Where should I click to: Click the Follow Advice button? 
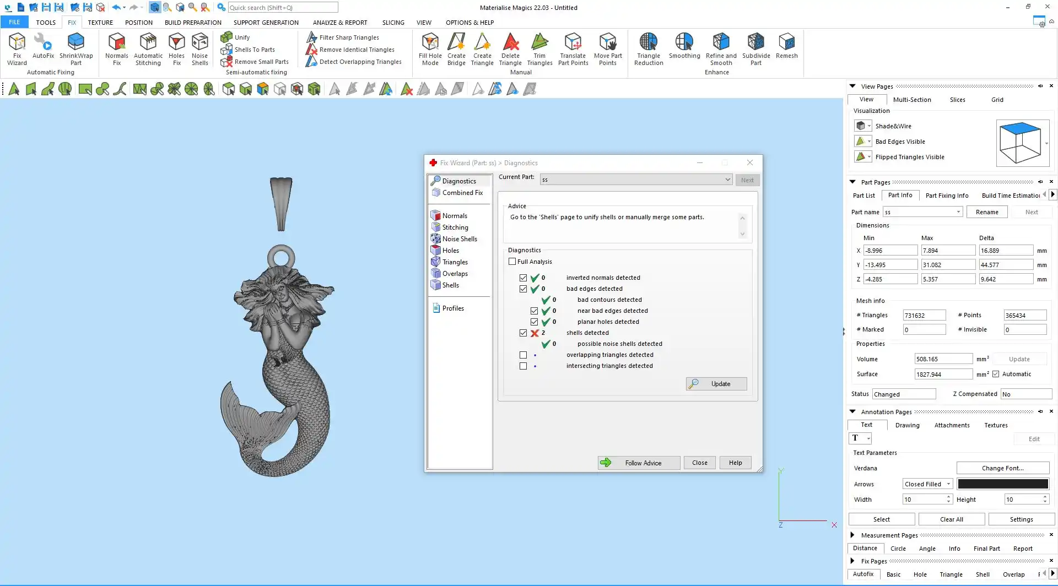point(639,463)
